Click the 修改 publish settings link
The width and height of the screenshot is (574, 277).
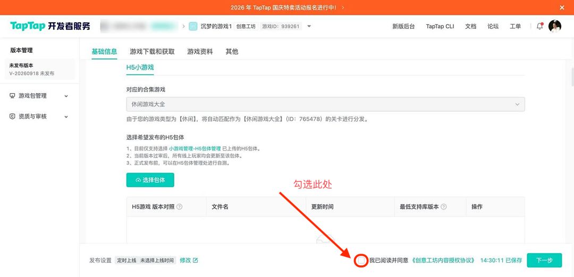pos(185,261)
